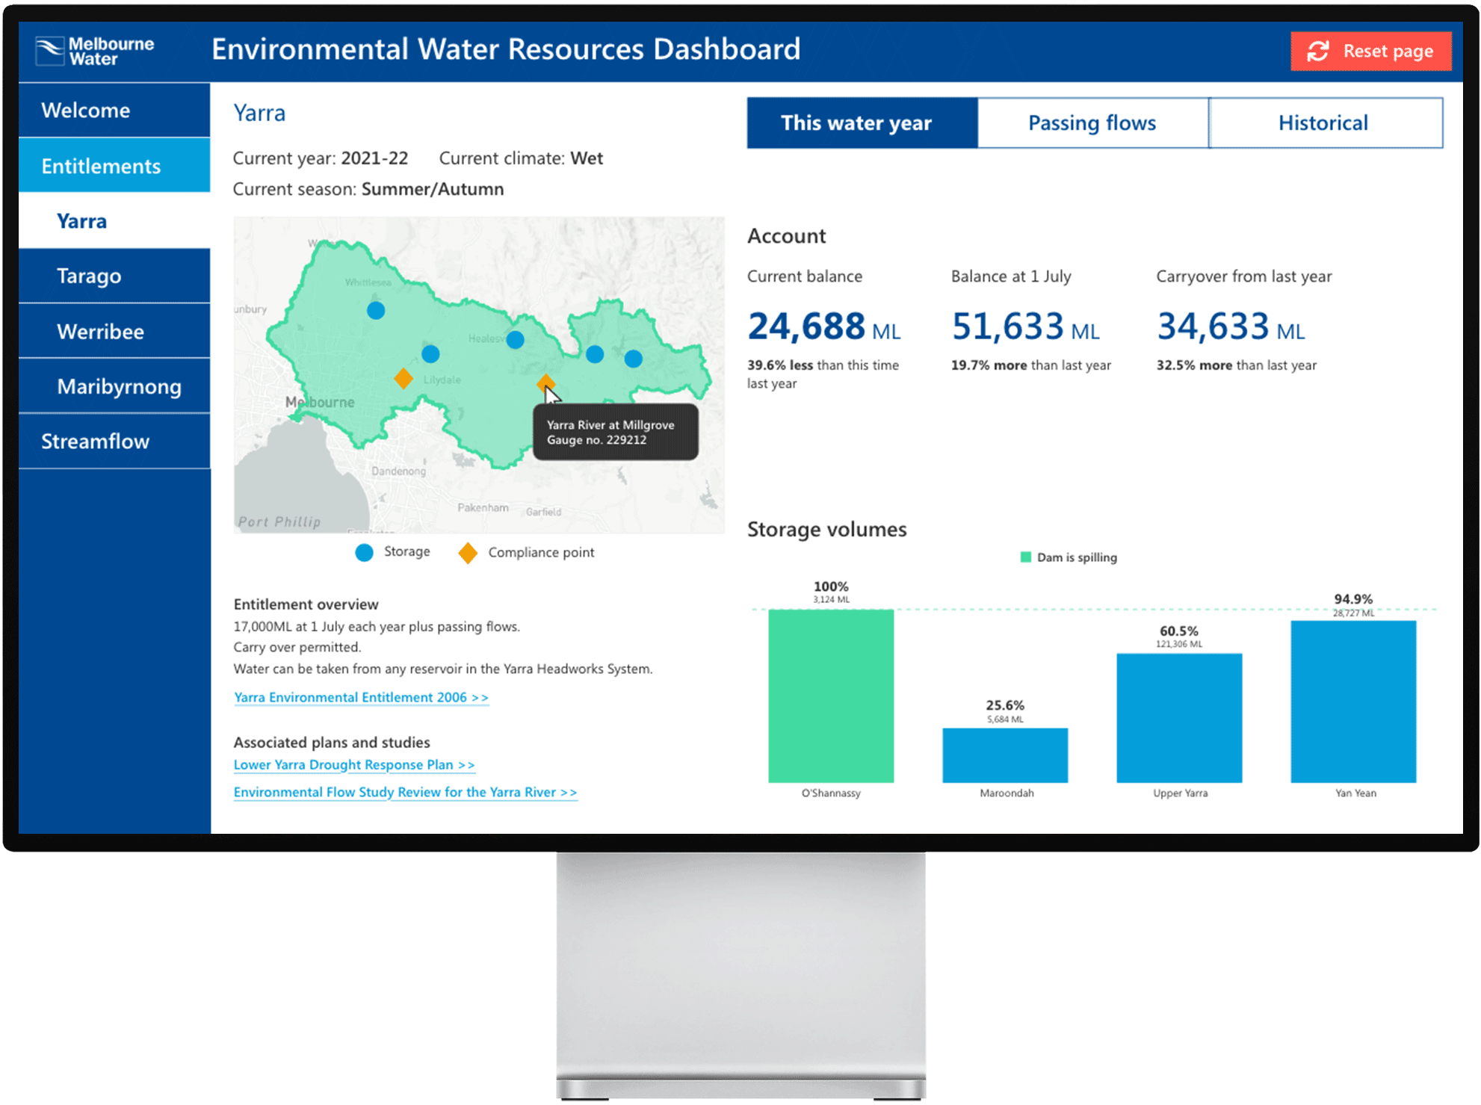Click the storage marker near Whittlesea

(376, 310)
